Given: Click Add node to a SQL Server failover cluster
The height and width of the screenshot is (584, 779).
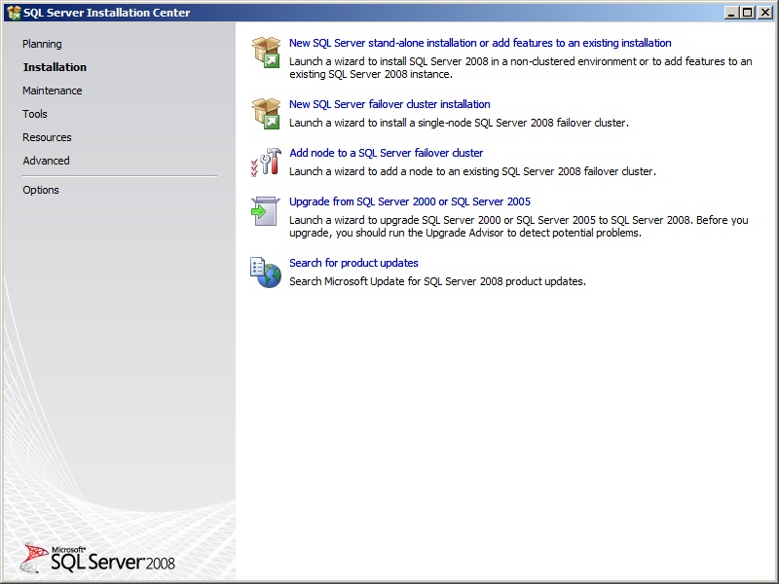Looking at the screenshot, I should (386, 153).
